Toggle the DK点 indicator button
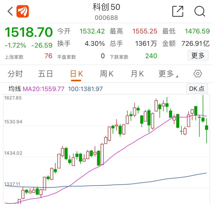This screenshot has width=213, height=204. coord(197,89)
